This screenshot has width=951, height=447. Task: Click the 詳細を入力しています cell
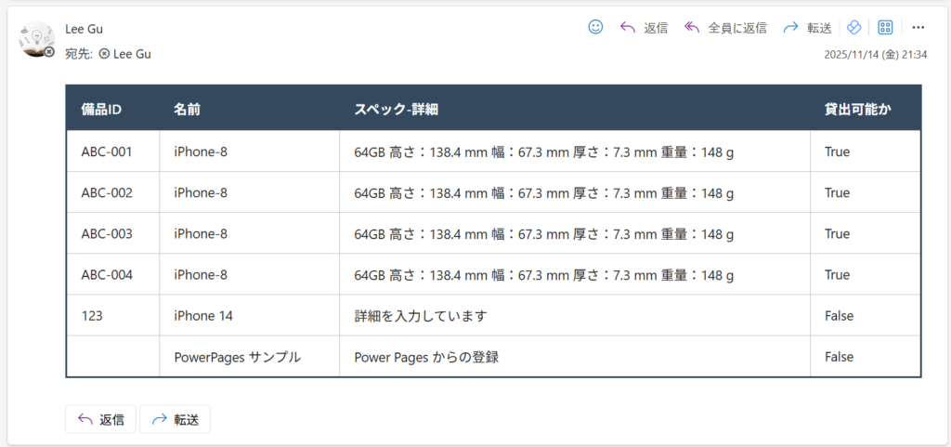pos(421,316)
